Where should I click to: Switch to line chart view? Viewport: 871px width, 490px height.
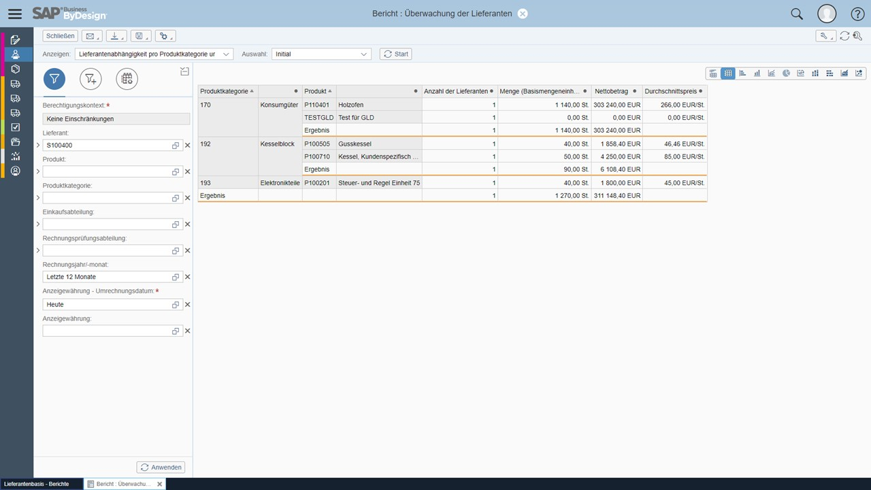(x=772, y=73)
